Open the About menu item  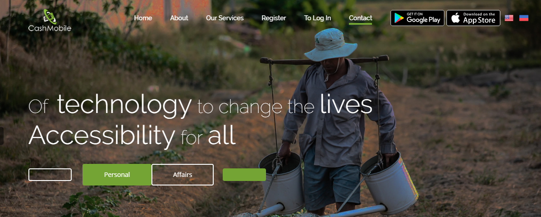pos(179,18)
